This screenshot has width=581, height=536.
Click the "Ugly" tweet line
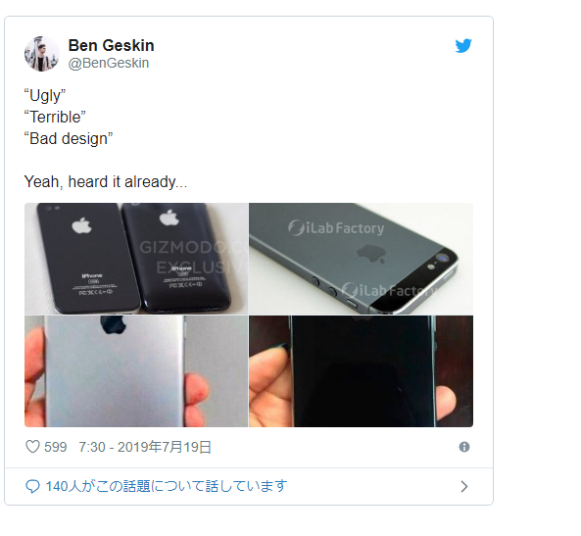pyautogui.click(x=45, y=96)
